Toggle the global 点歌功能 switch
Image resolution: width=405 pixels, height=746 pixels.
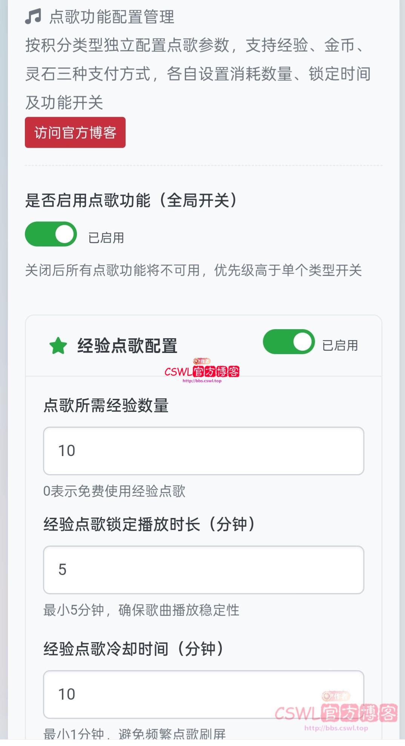51,234
